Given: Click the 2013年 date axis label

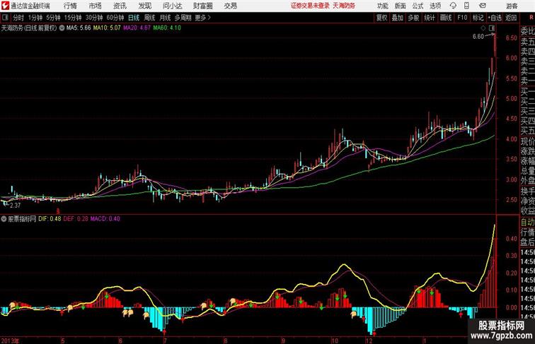Looking at the screenshot, I should pos(10,340).
